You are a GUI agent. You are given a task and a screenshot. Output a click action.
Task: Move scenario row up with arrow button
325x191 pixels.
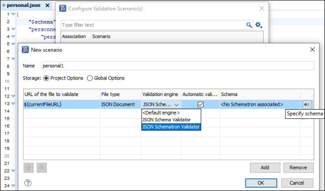tap(28, 168)
